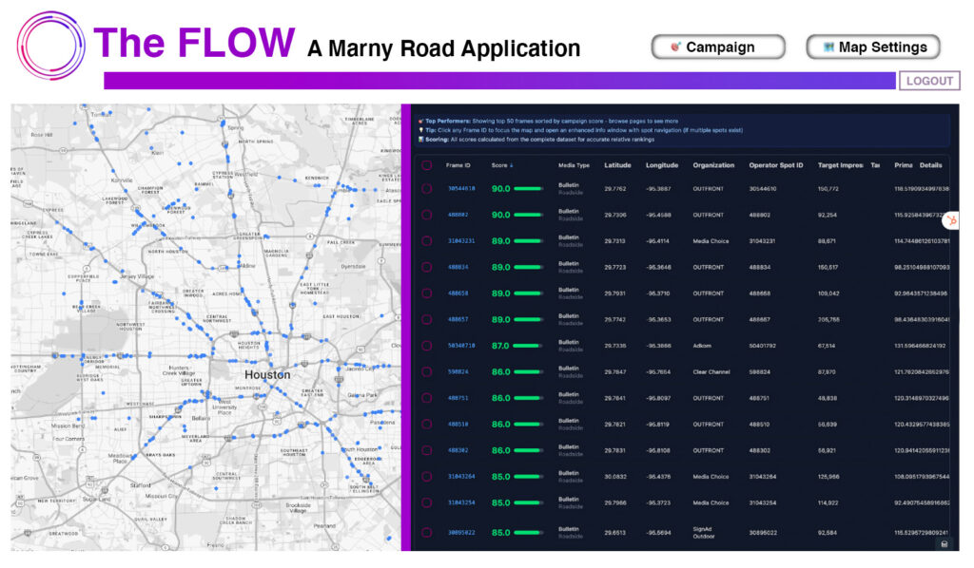Click the bottom-right table corner icon
Viewport: 974px width, 568px height.
pos(944,544)
